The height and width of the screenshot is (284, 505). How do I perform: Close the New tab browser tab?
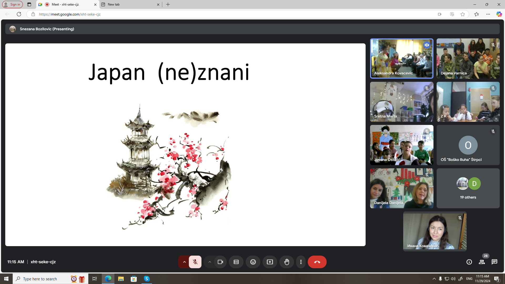158,4
